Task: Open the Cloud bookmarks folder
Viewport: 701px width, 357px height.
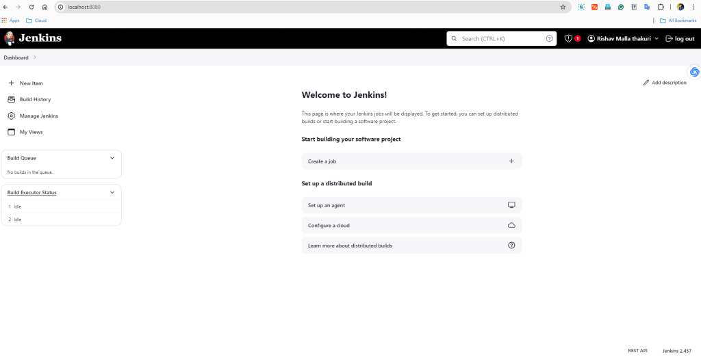Action: pyautogui.click(x=36, y=21)
